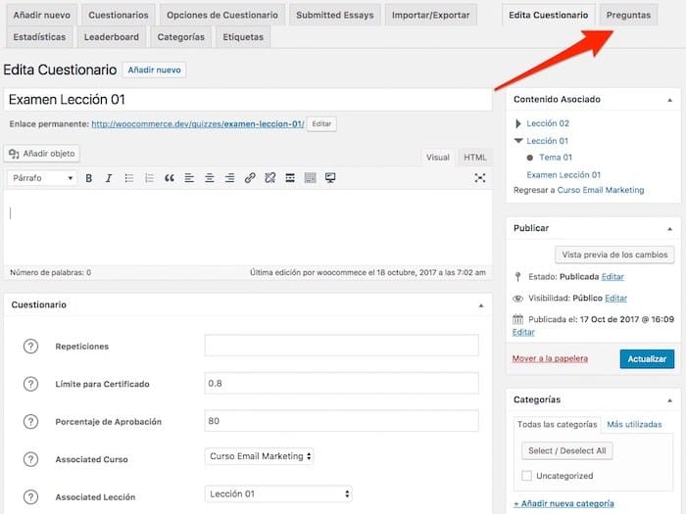Viewport: 686px width, 514px height.
Task: Center align the text
Action: (x=210, y=178)
